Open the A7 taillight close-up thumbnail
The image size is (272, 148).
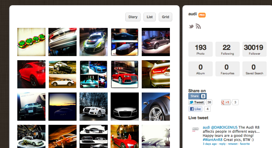(x=156, y=74)
